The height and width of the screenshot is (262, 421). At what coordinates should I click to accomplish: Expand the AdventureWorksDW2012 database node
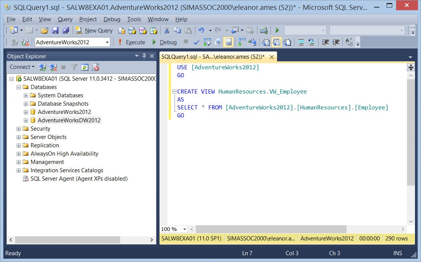(26, 120)
